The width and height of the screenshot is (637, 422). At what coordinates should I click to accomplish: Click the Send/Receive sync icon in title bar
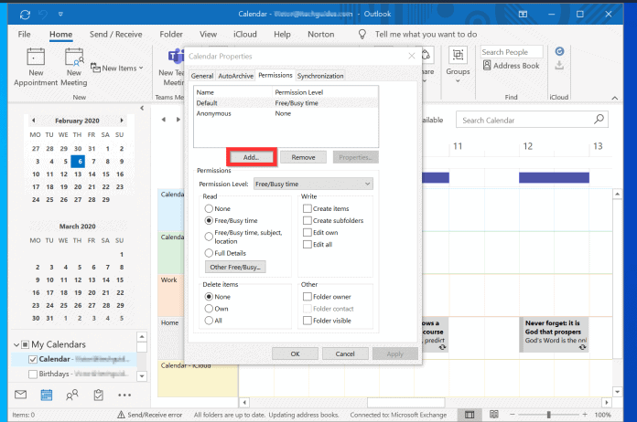click(26, 15)
